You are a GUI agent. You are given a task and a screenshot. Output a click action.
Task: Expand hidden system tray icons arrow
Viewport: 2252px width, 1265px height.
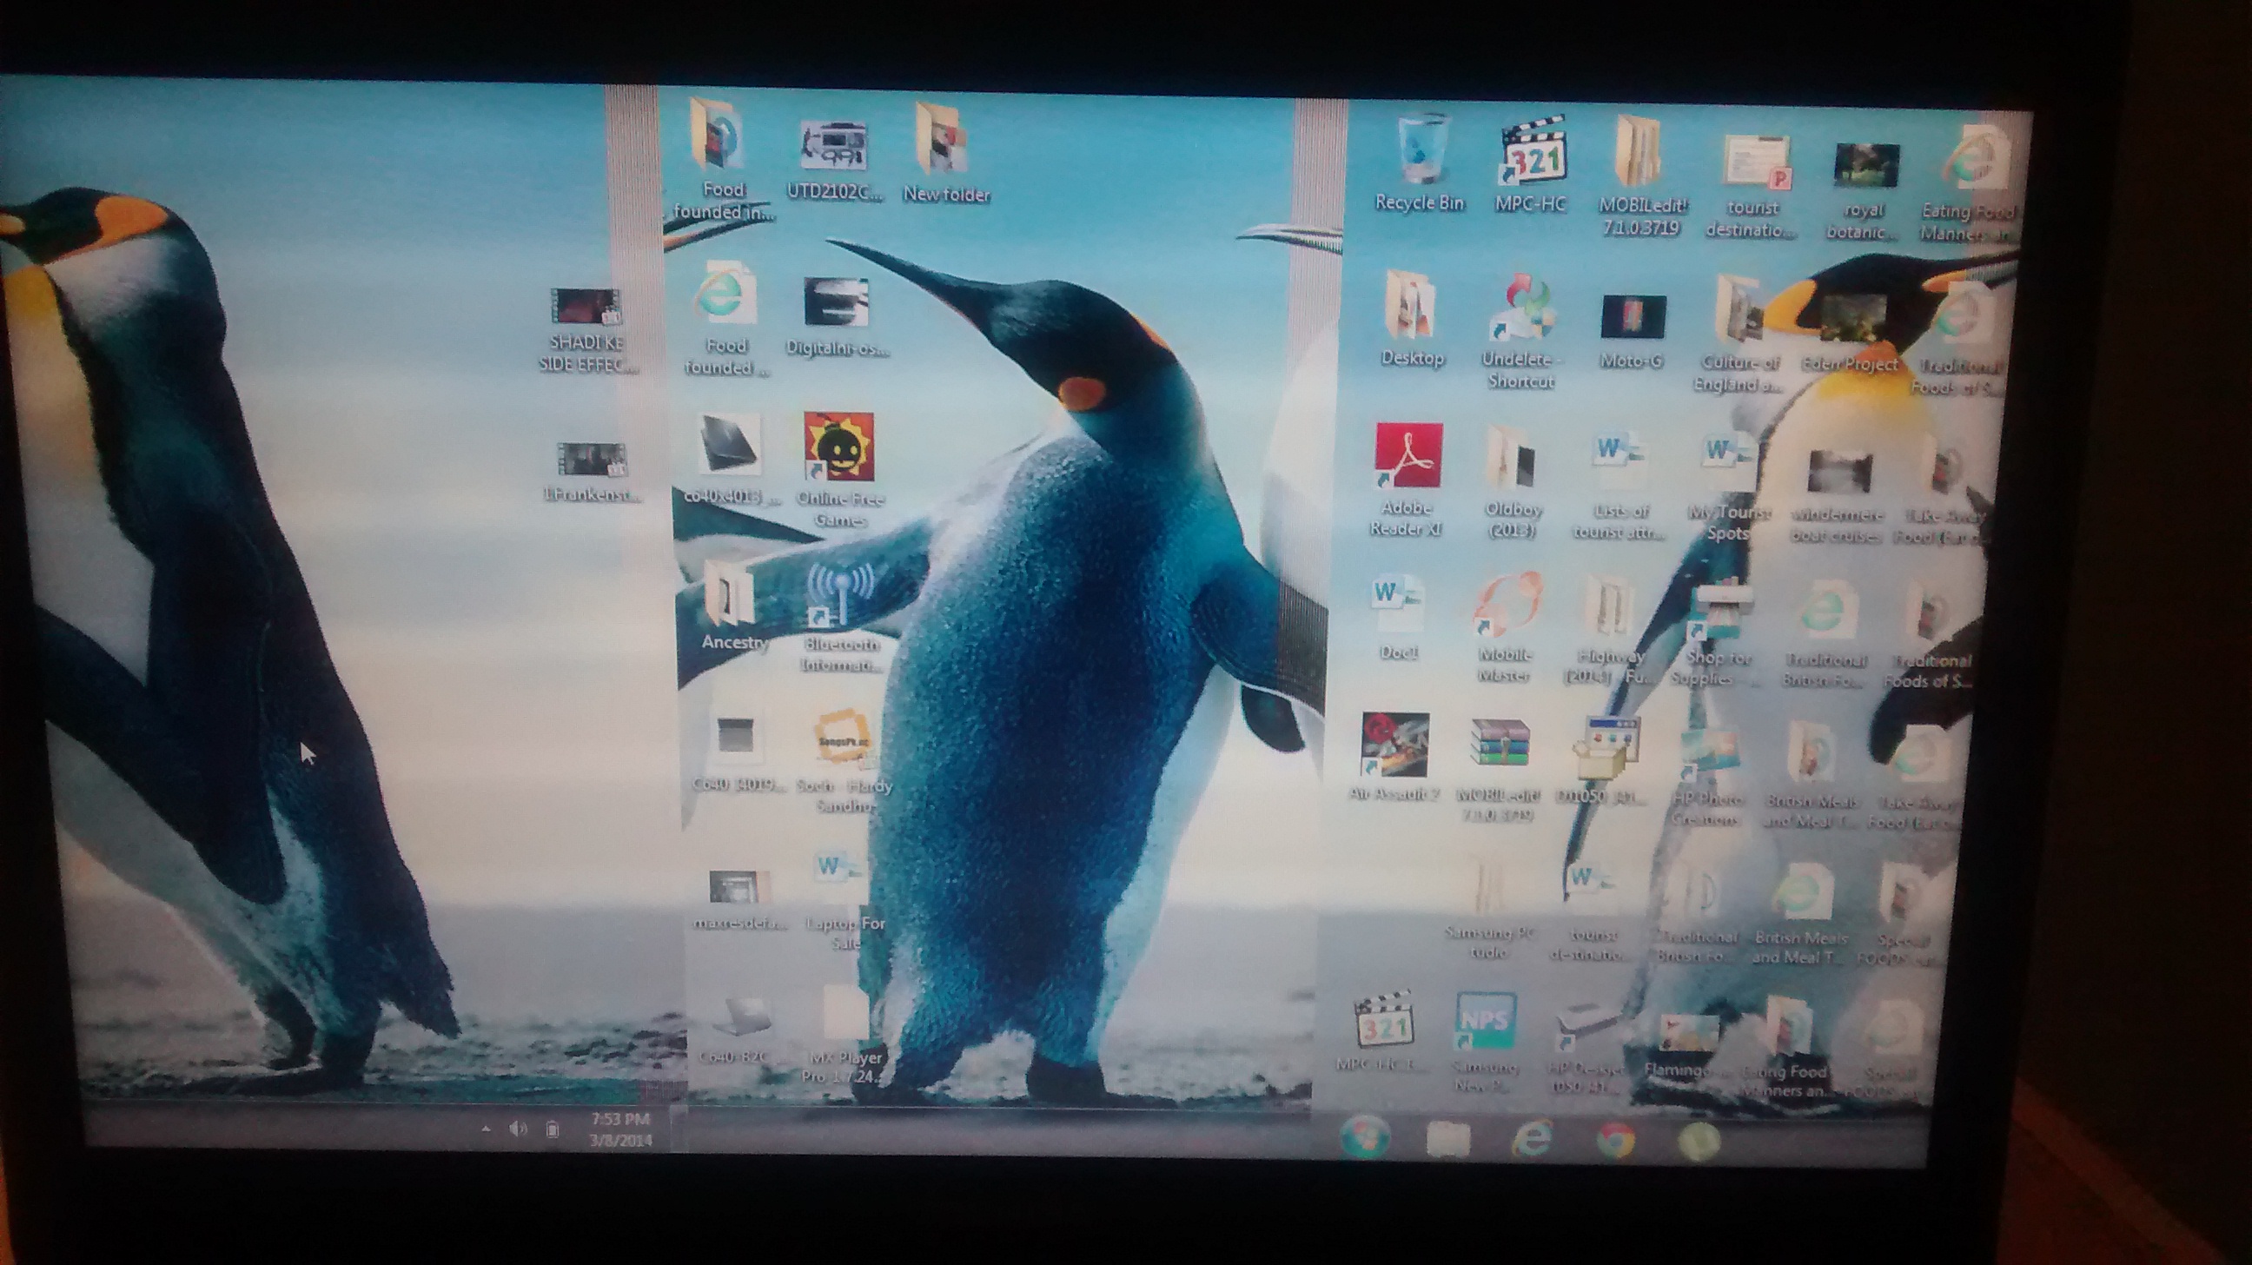point(486,1129)
